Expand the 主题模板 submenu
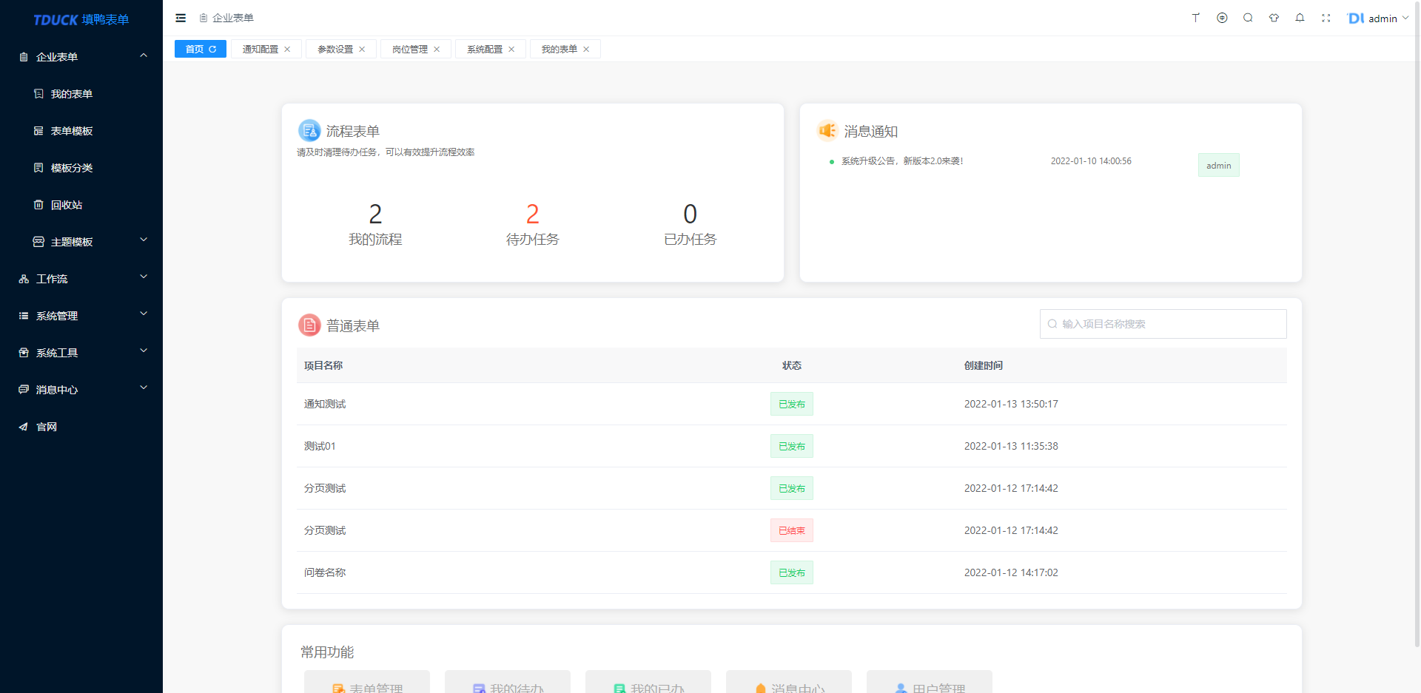 [x=81, y=241]
